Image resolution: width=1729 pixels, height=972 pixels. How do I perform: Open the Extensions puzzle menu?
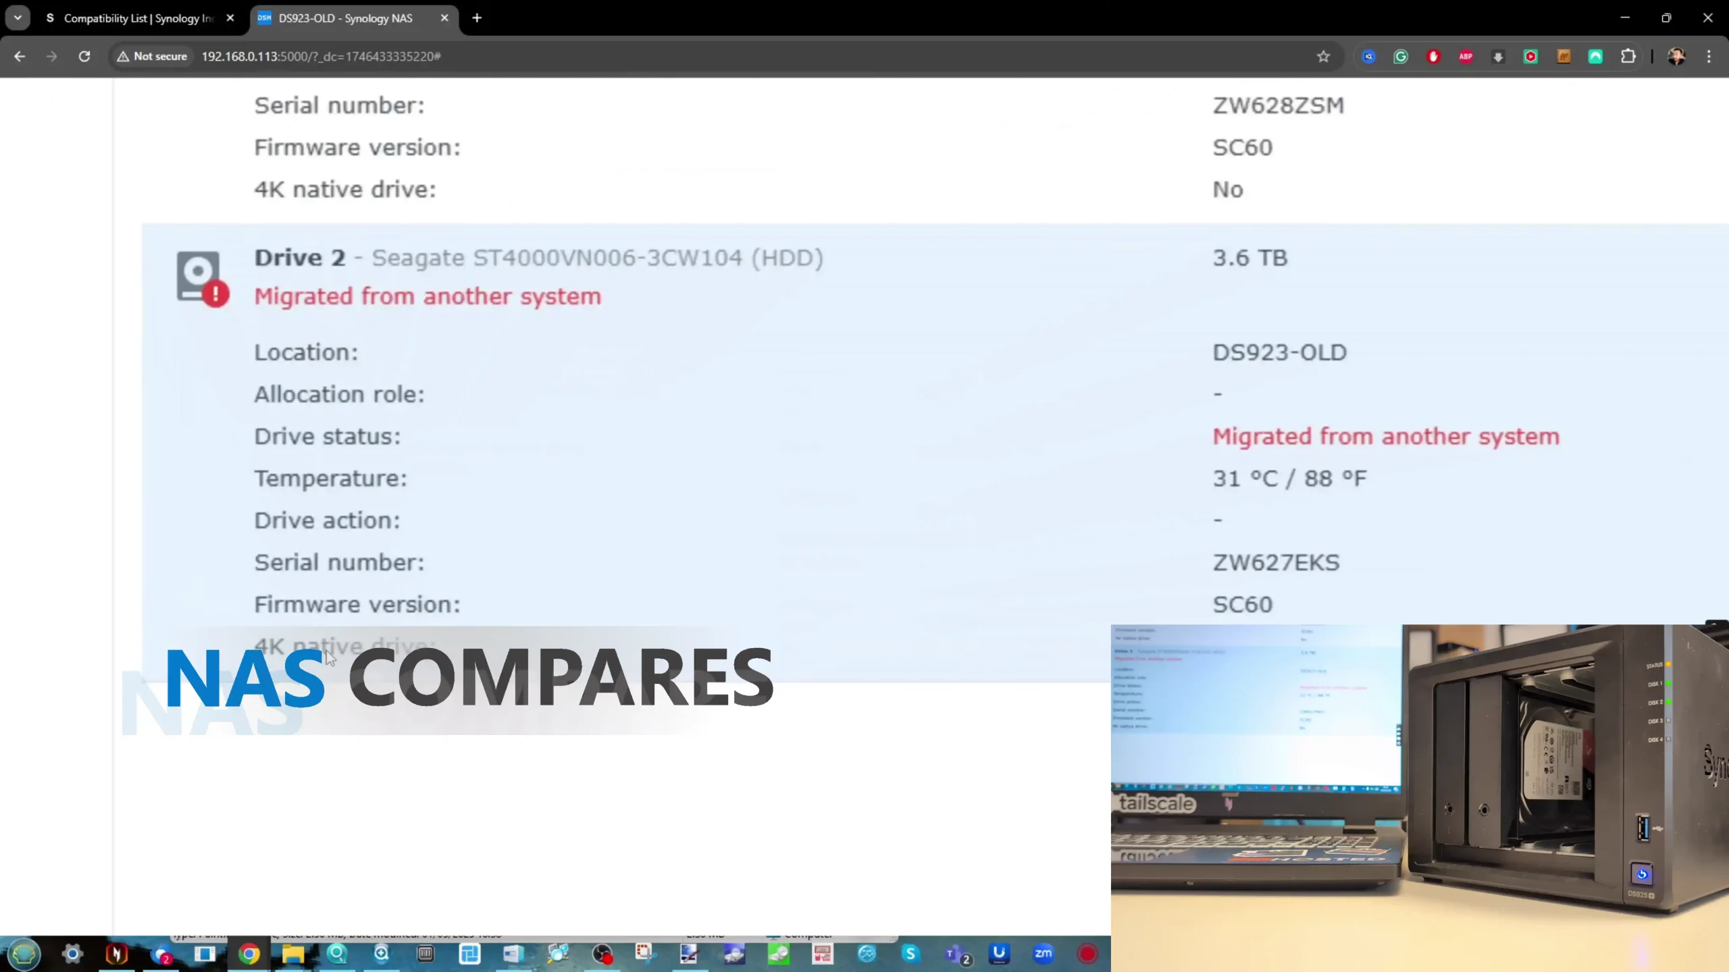1628,57
